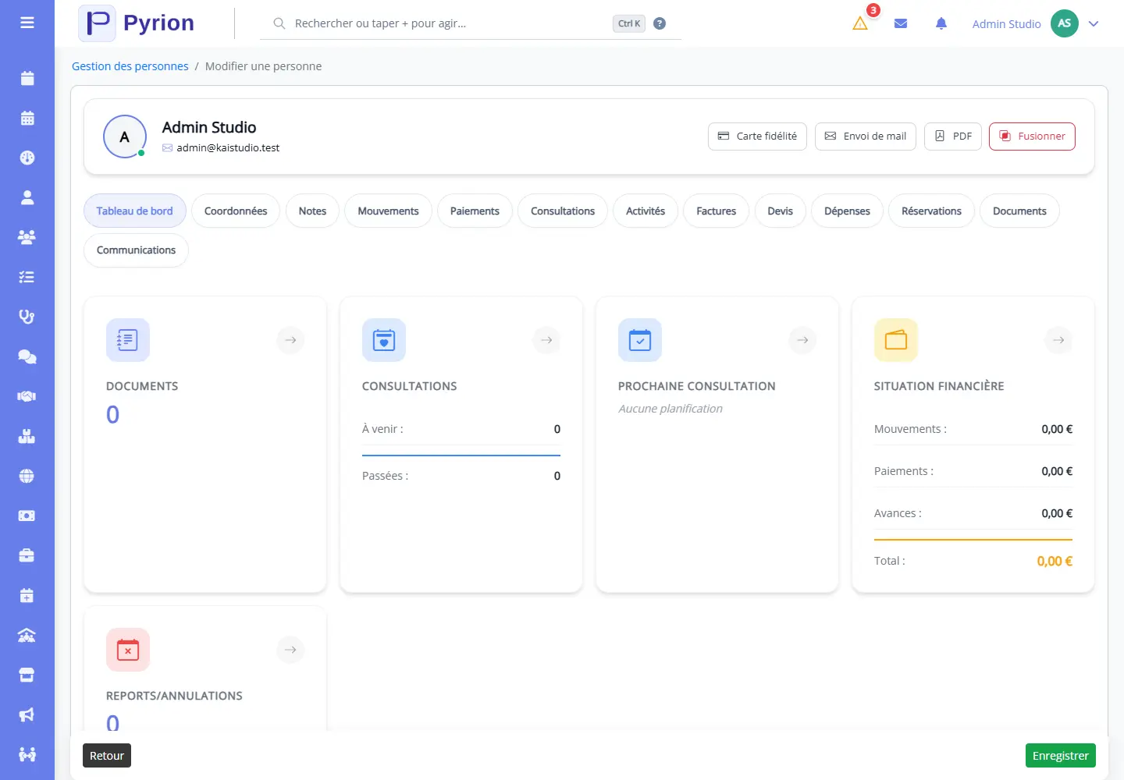Save with the Enregistrer button
The image size is (1124, 780).
pos(1061,756)
